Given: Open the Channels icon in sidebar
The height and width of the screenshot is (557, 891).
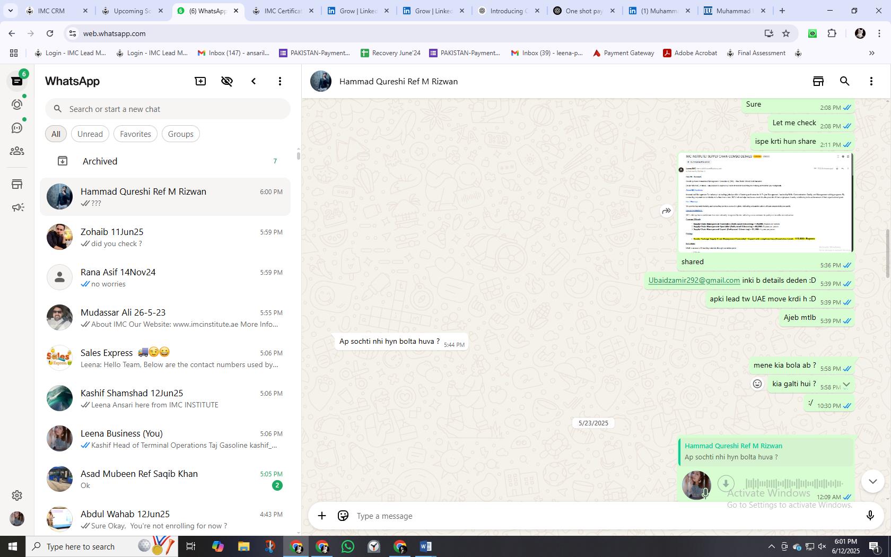Looking at the screenshot, I should 17,128.
